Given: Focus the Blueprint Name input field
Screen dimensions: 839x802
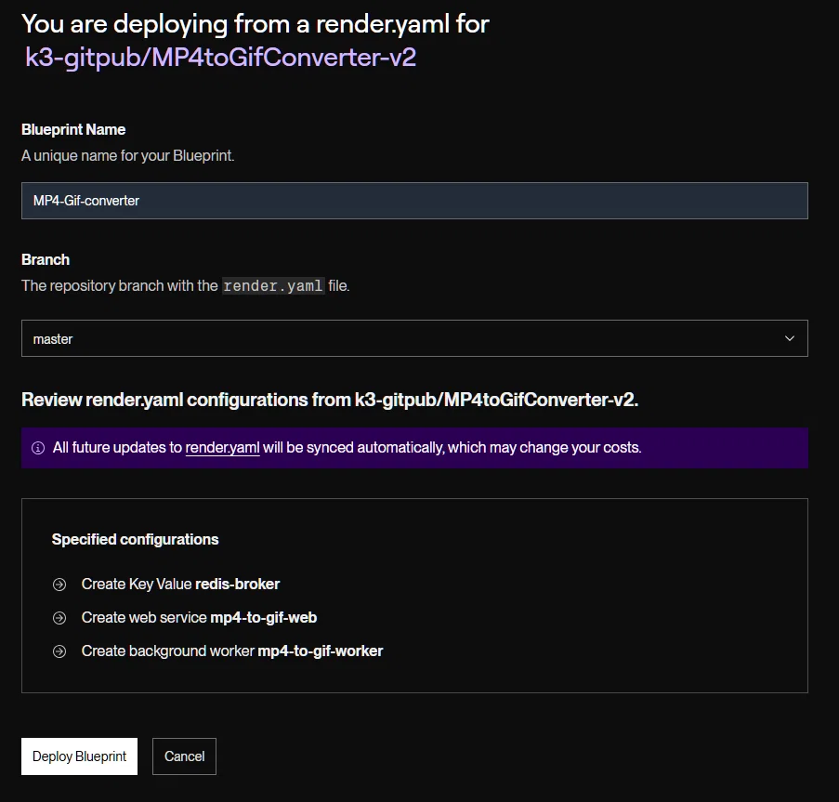Looking at the screenshot, I should pyautogui.click(x=414, y=201).
